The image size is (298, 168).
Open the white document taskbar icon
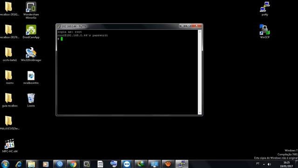100,164
